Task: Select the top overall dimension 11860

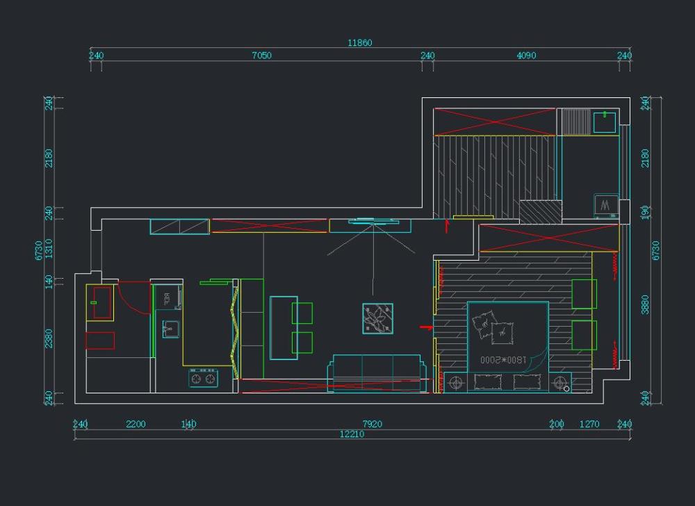Action: 360,43
